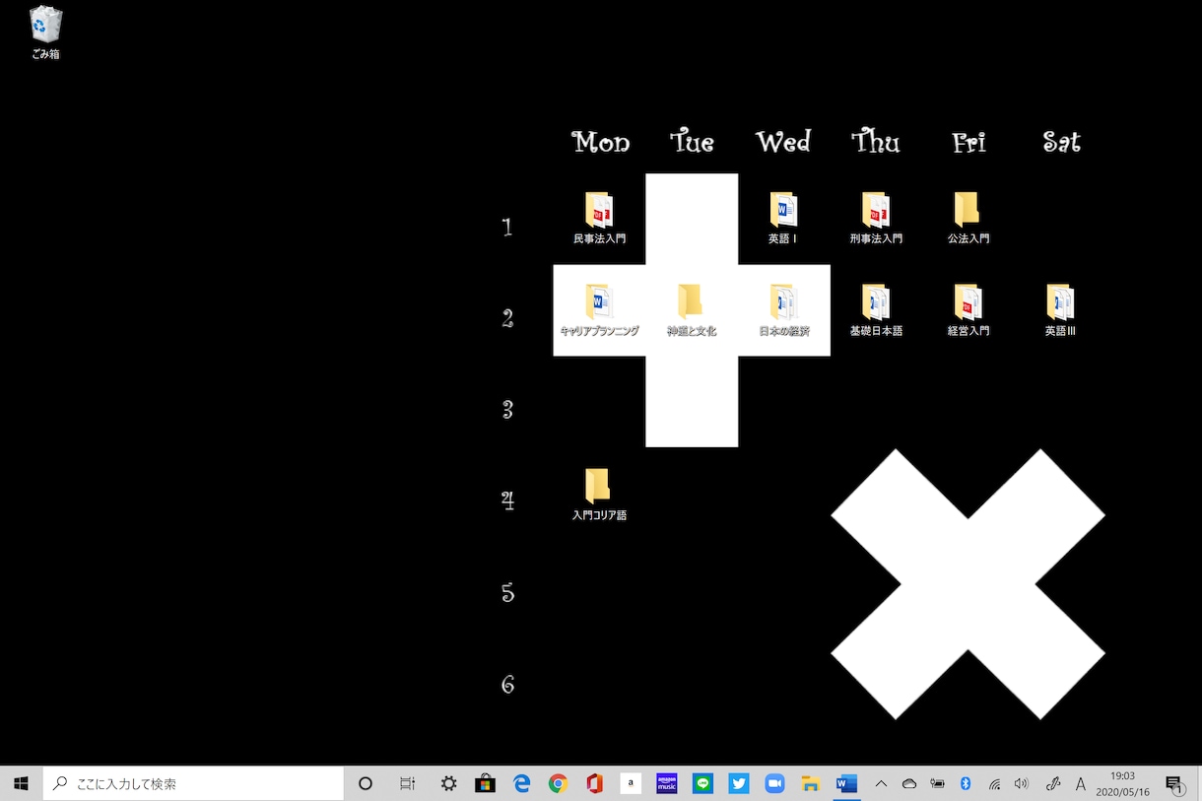Open the pen workspace tray icon

coord(1052,783)
